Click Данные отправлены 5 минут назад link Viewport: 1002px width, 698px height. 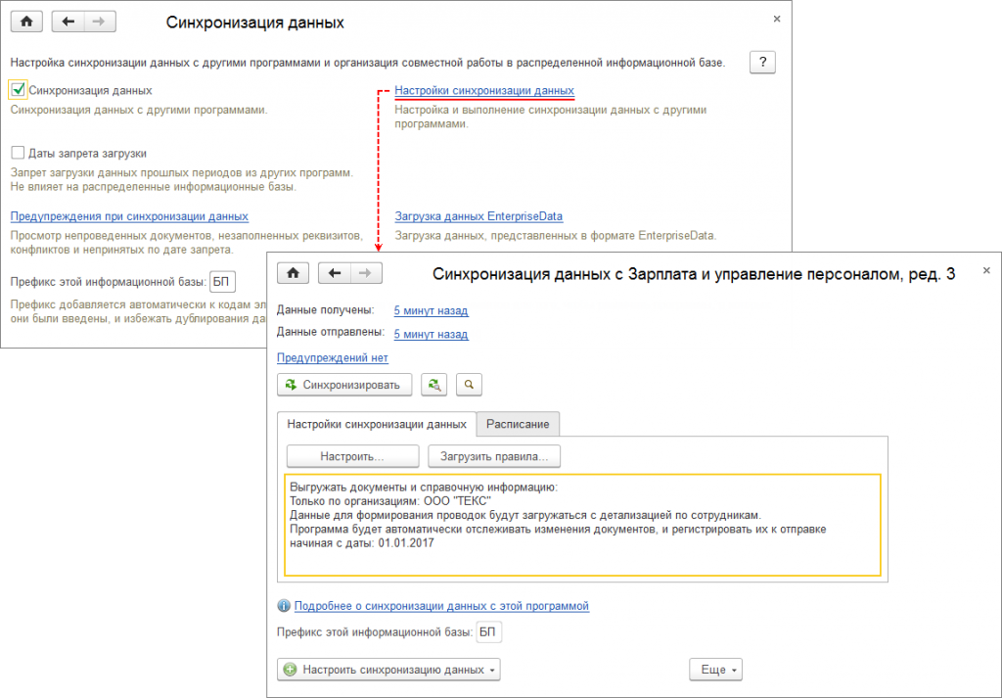(431, 334)
